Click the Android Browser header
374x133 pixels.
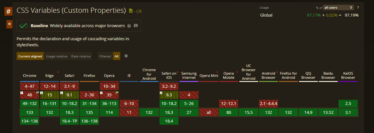[269, 76]
